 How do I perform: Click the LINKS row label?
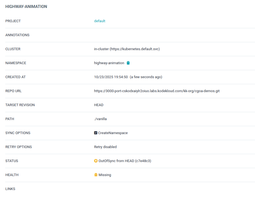tap(10, 189)
